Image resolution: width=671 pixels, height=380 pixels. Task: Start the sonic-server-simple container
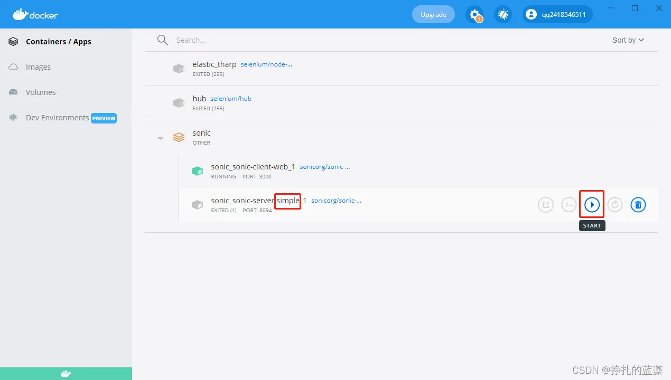coord(592,205)
